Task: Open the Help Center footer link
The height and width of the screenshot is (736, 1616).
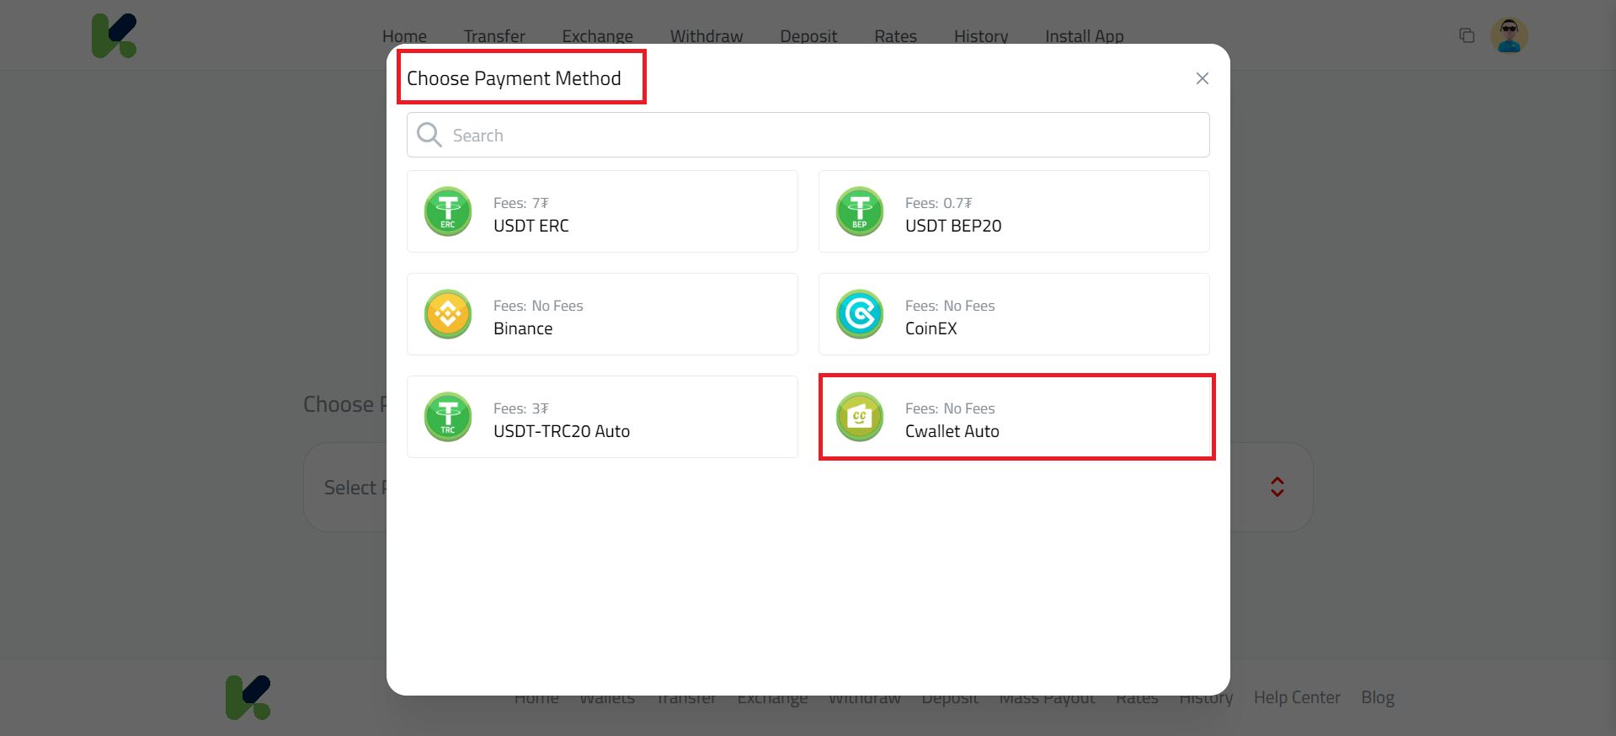Action: click(x=1297, y=697)
